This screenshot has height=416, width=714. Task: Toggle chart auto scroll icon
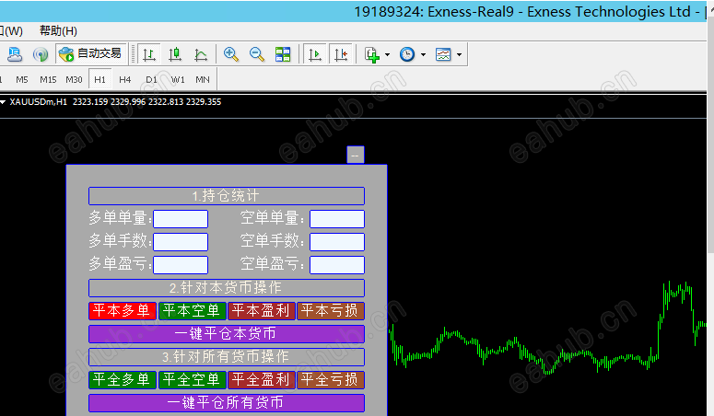pyautogui.click(x=315, y=54)
